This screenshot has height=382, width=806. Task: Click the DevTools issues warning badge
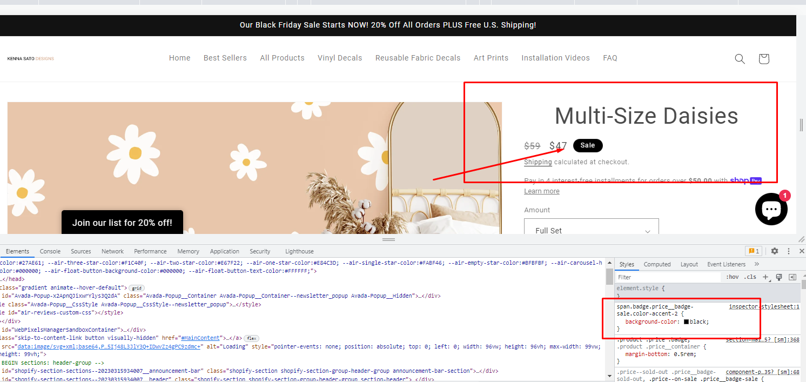click(753, 251)
